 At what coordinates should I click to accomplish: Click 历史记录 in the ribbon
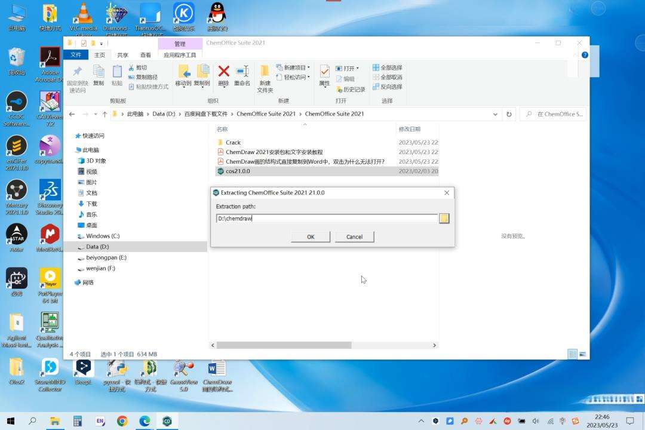point(351,90)
